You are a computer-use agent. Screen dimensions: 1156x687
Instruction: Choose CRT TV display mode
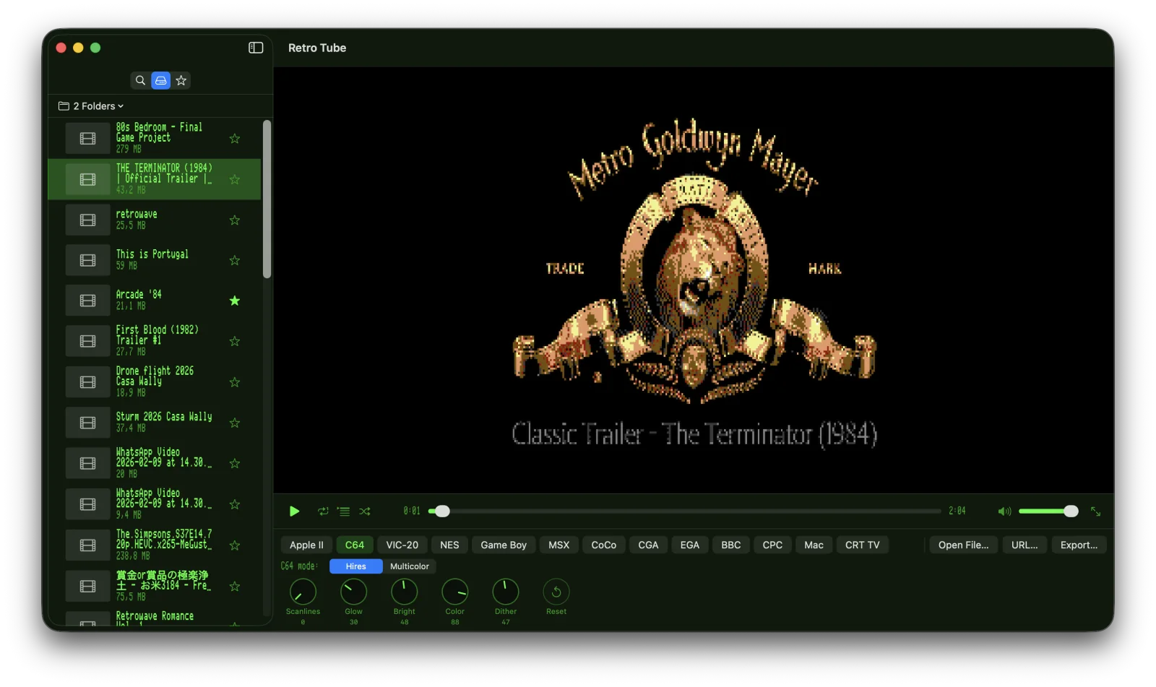tap(863, 545)
